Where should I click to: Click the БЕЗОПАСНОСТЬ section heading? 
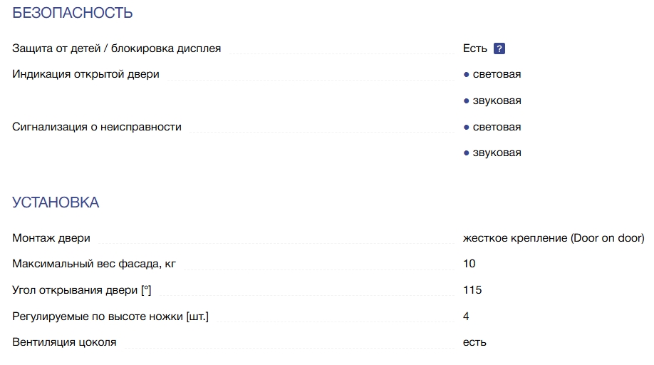pyautogui.click(x=73, y=13)
